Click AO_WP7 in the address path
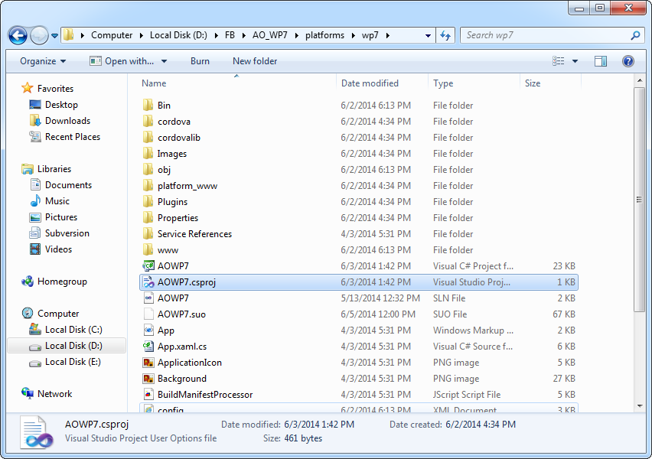 [270, 35]
